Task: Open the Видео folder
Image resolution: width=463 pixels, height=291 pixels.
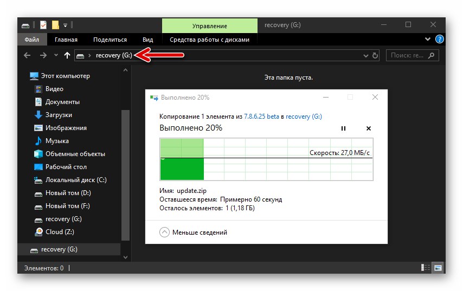Action: pos(54,89)
